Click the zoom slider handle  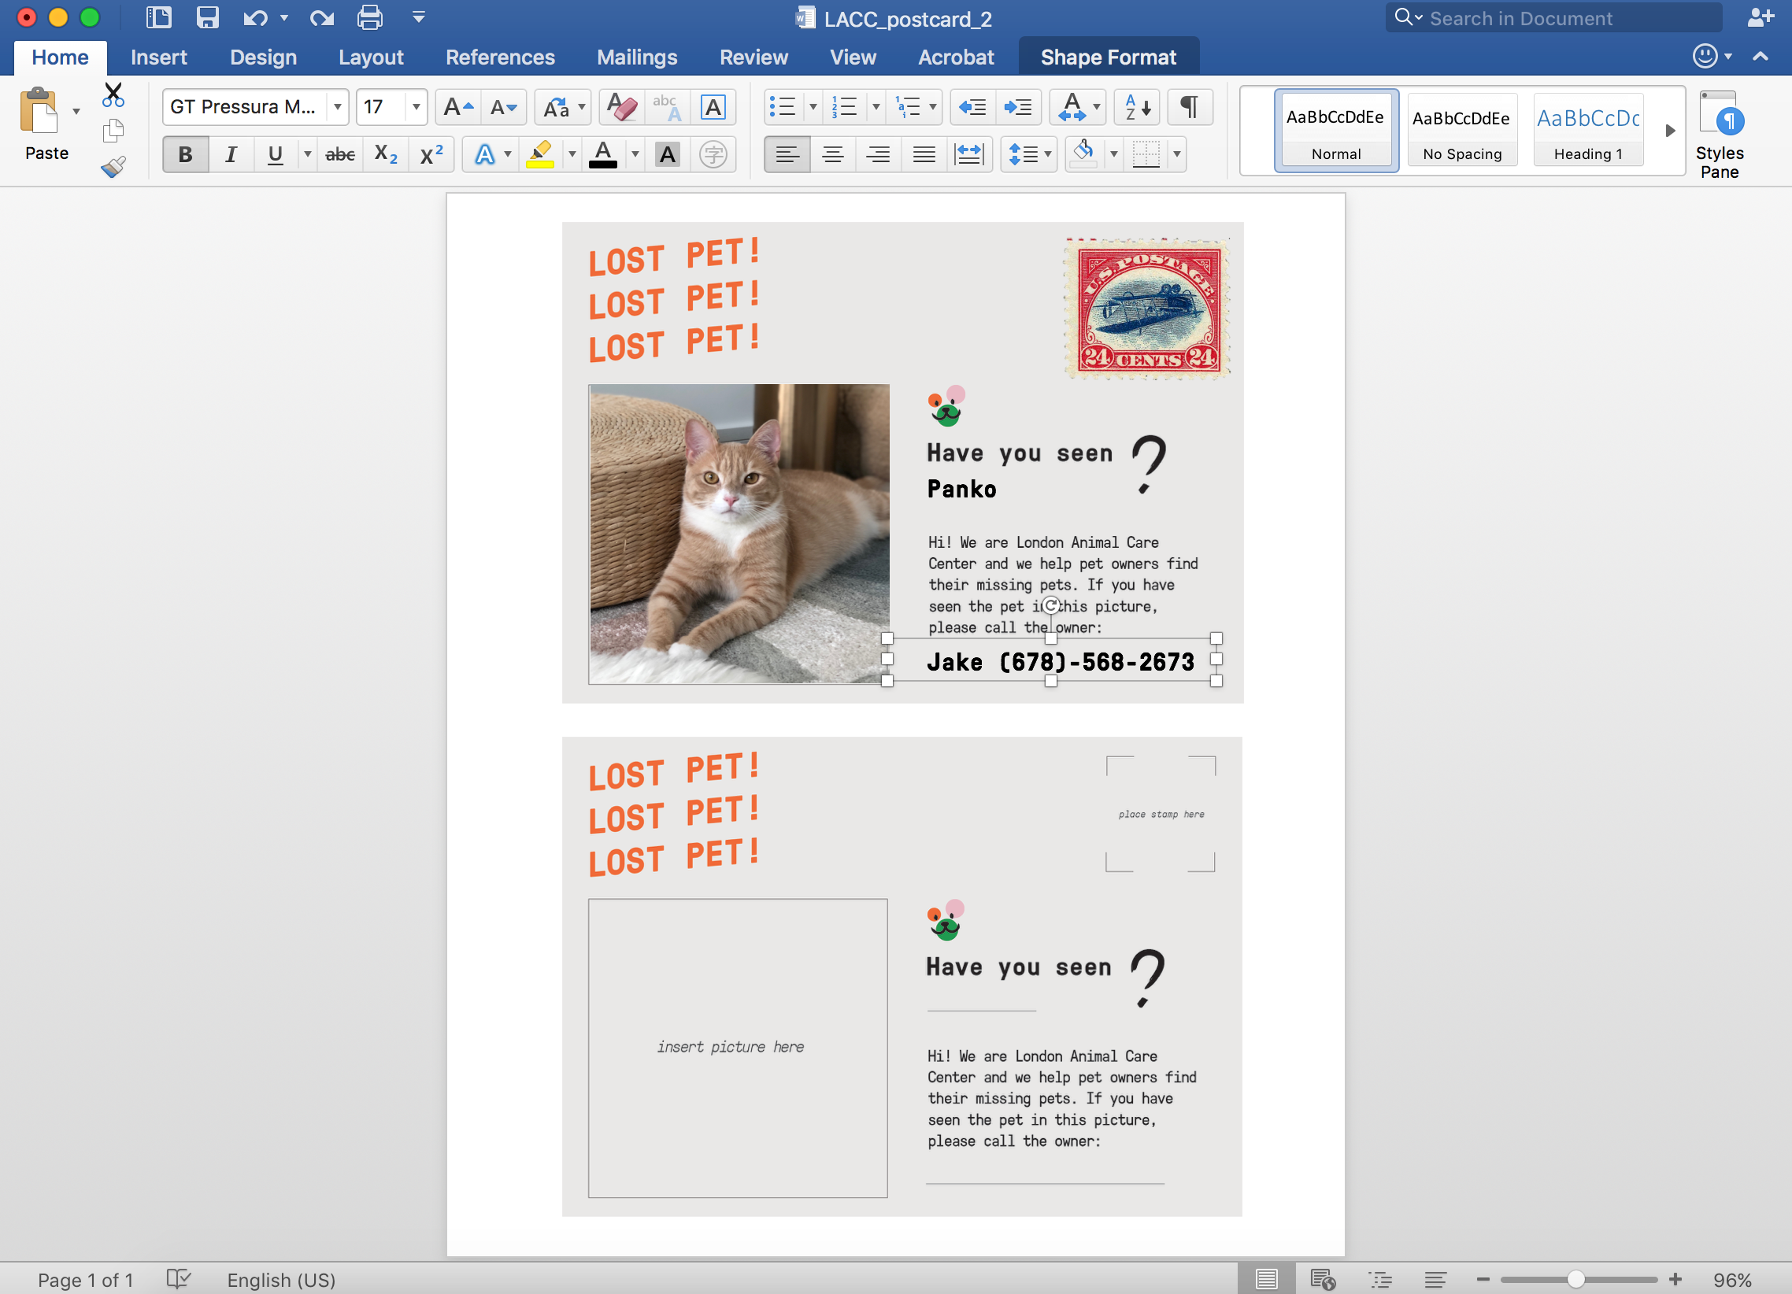pyautogui.click(x=1575, y=1279)
